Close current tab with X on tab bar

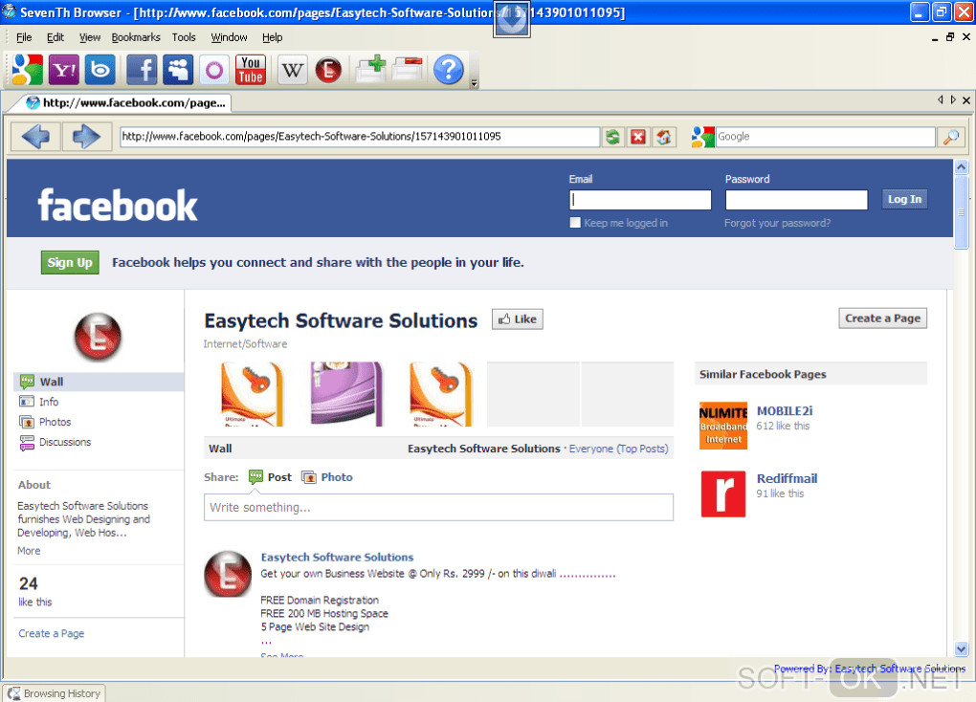[966, 100]
